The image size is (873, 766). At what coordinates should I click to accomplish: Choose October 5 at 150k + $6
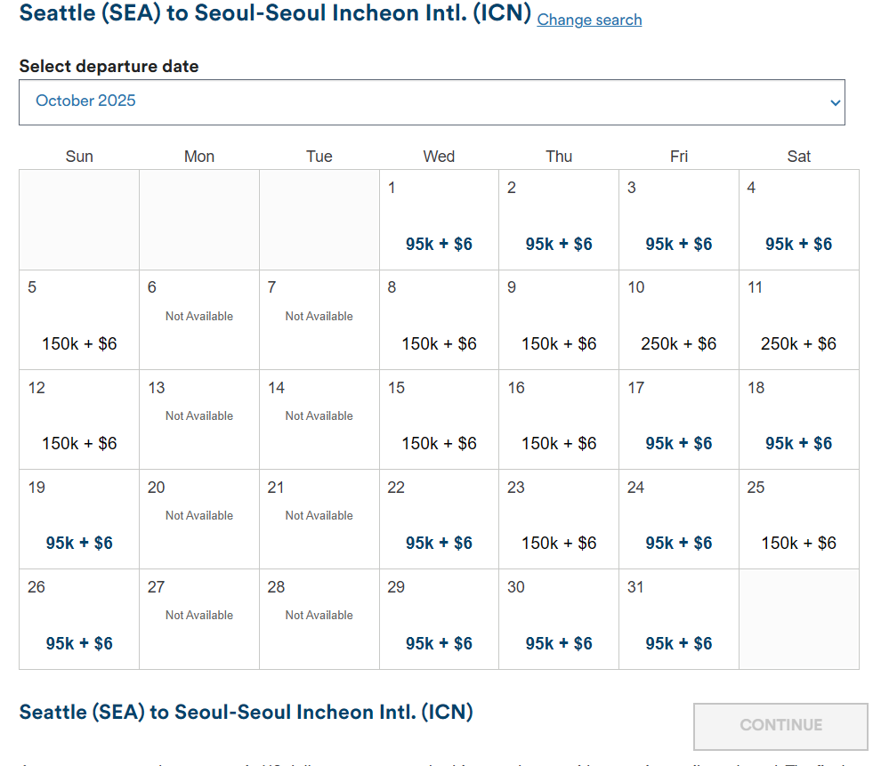[79, 343]
